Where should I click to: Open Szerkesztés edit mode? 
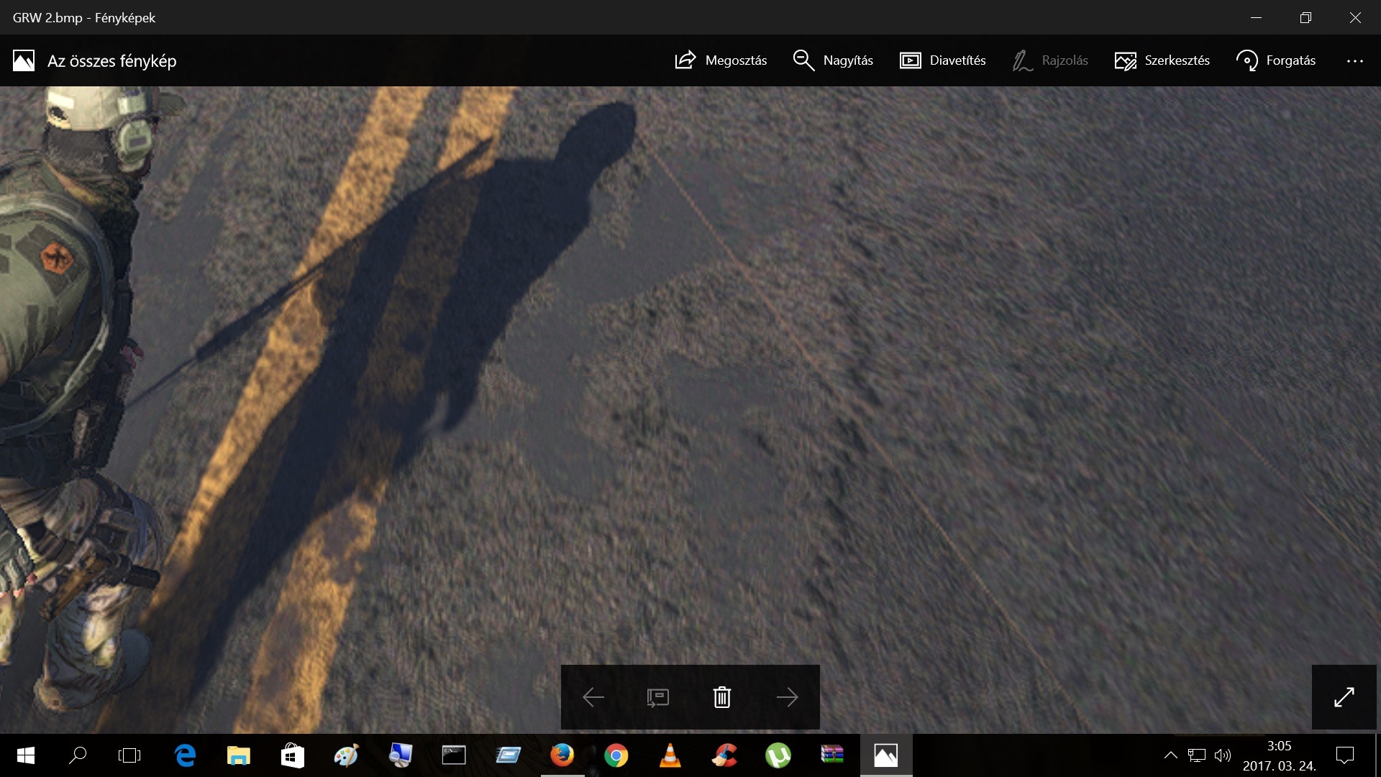click(x=1162, y=60)
